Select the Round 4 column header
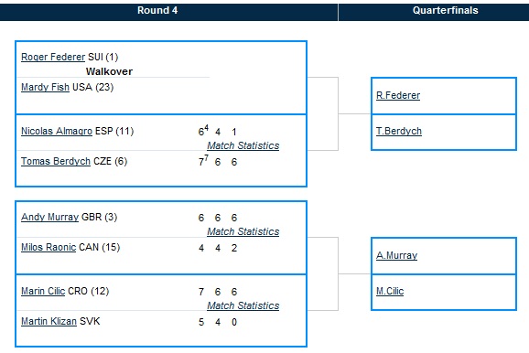 [157, 10]
